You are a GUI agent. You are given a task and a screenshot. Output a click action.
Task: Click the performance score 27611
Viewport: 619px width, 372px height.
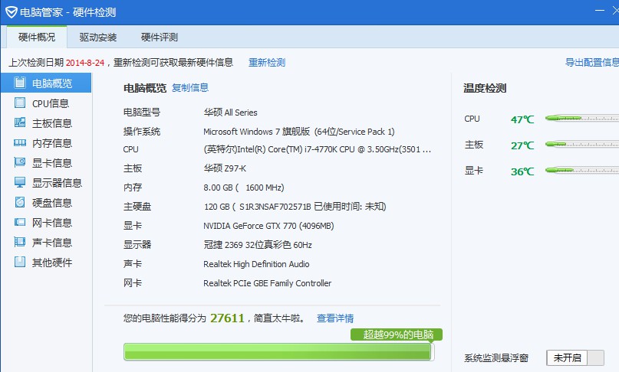(x=227, y=318)
